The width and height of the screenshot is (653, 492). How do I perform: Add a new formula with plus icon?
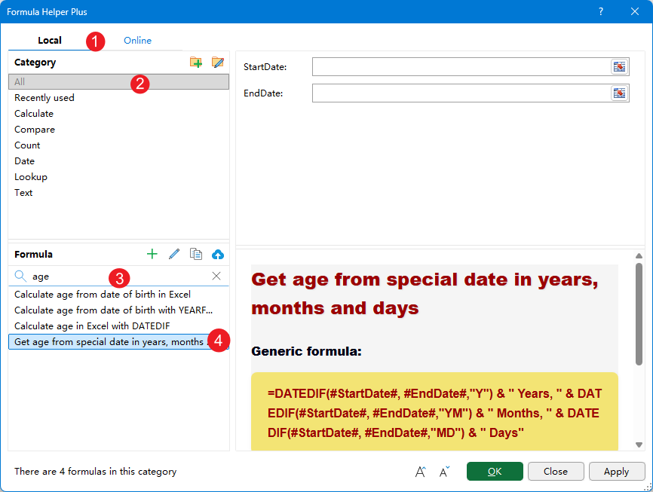152,254
